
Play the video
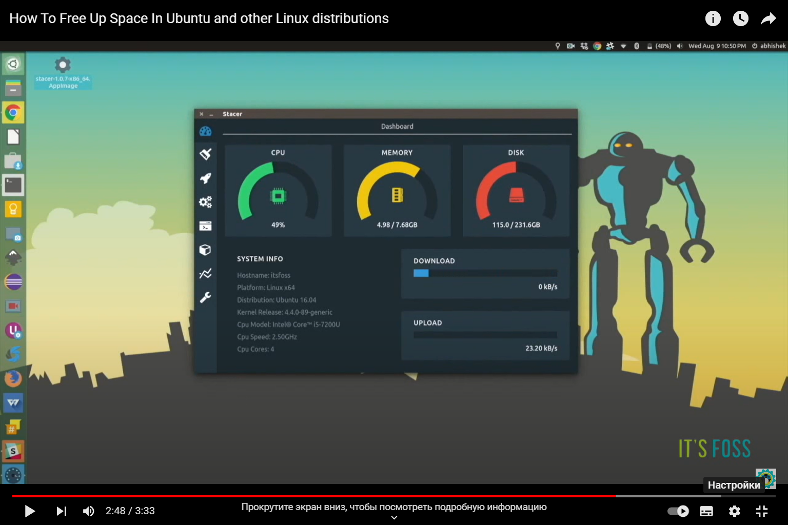(x=30, y=511)
